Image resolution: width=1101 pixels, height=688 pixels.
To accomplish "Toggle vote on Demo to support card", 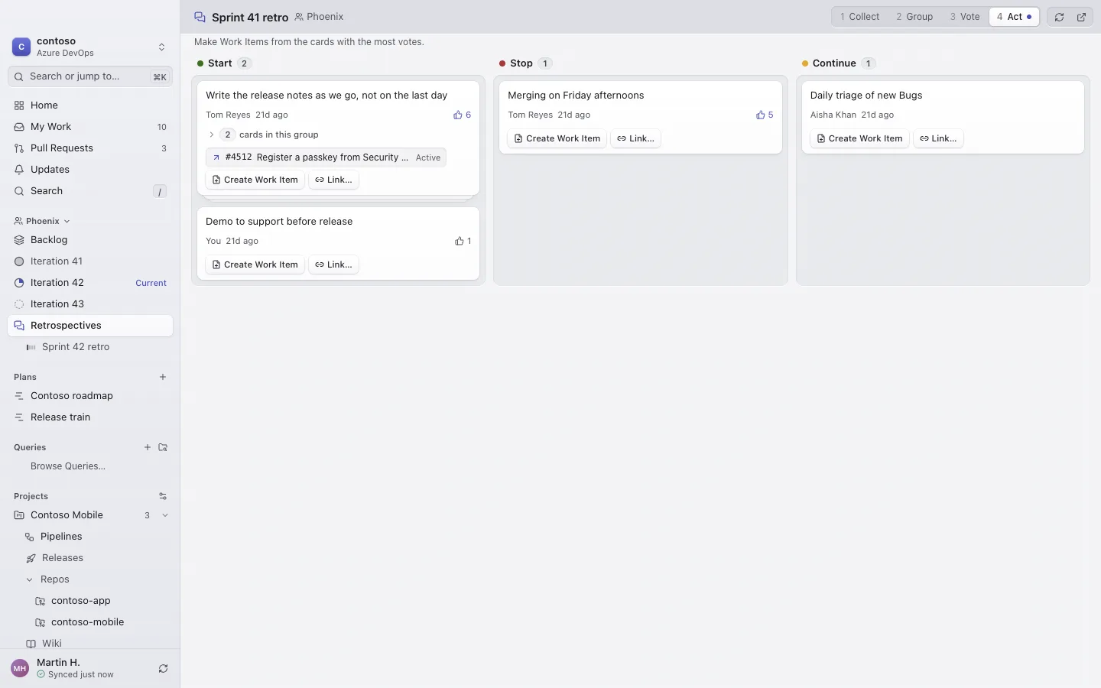I will [463, 241].
